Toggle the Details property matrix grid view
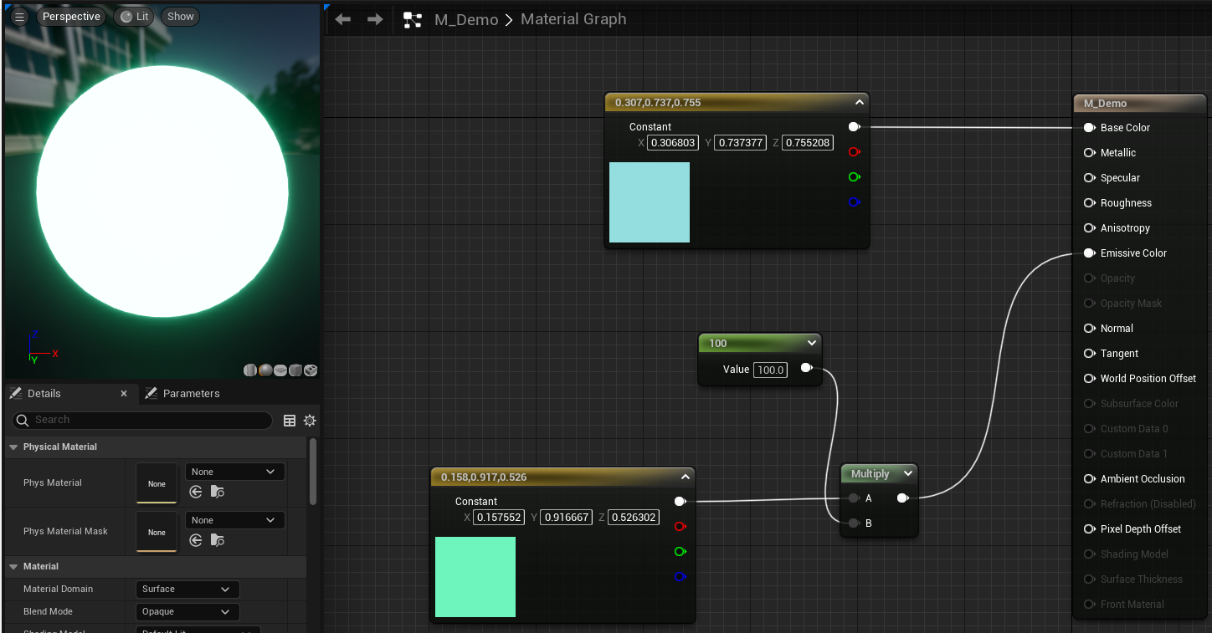 pyautogui.click(x=290, y=421)
